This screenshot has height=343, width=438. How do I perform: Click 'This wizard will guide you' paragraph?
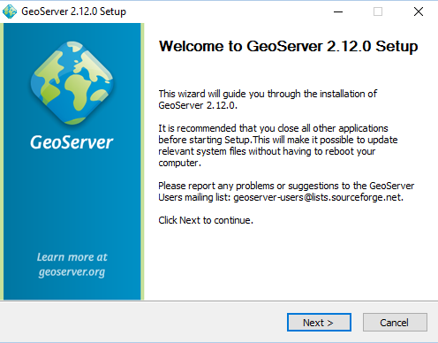(x=268, y=99)
